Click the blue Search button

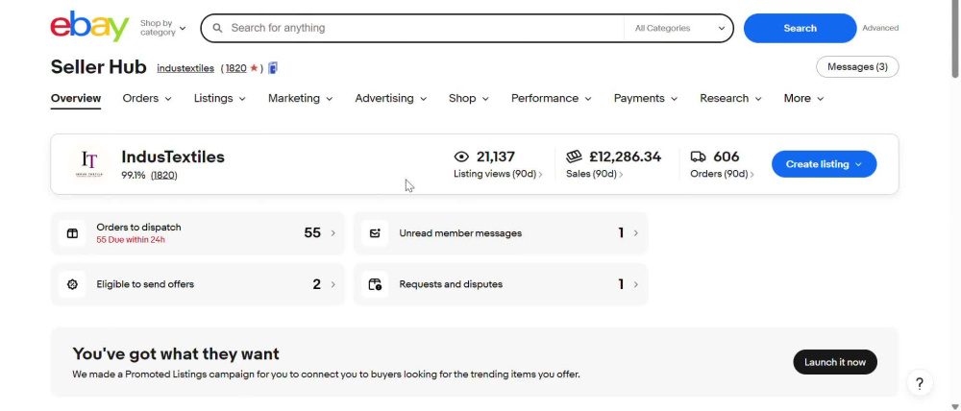click(800, 28)
